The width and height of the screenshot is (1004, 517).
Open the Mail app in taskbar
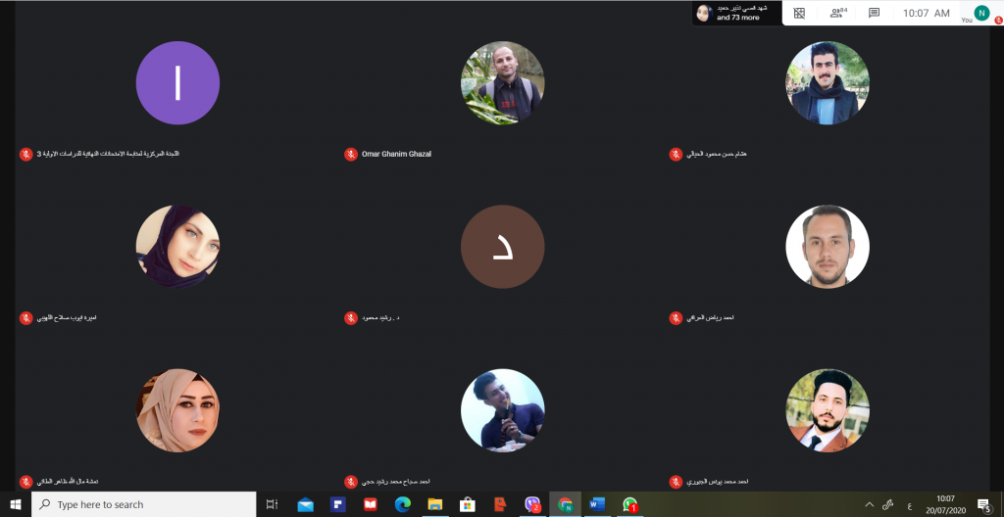click(x=305, y=504)
